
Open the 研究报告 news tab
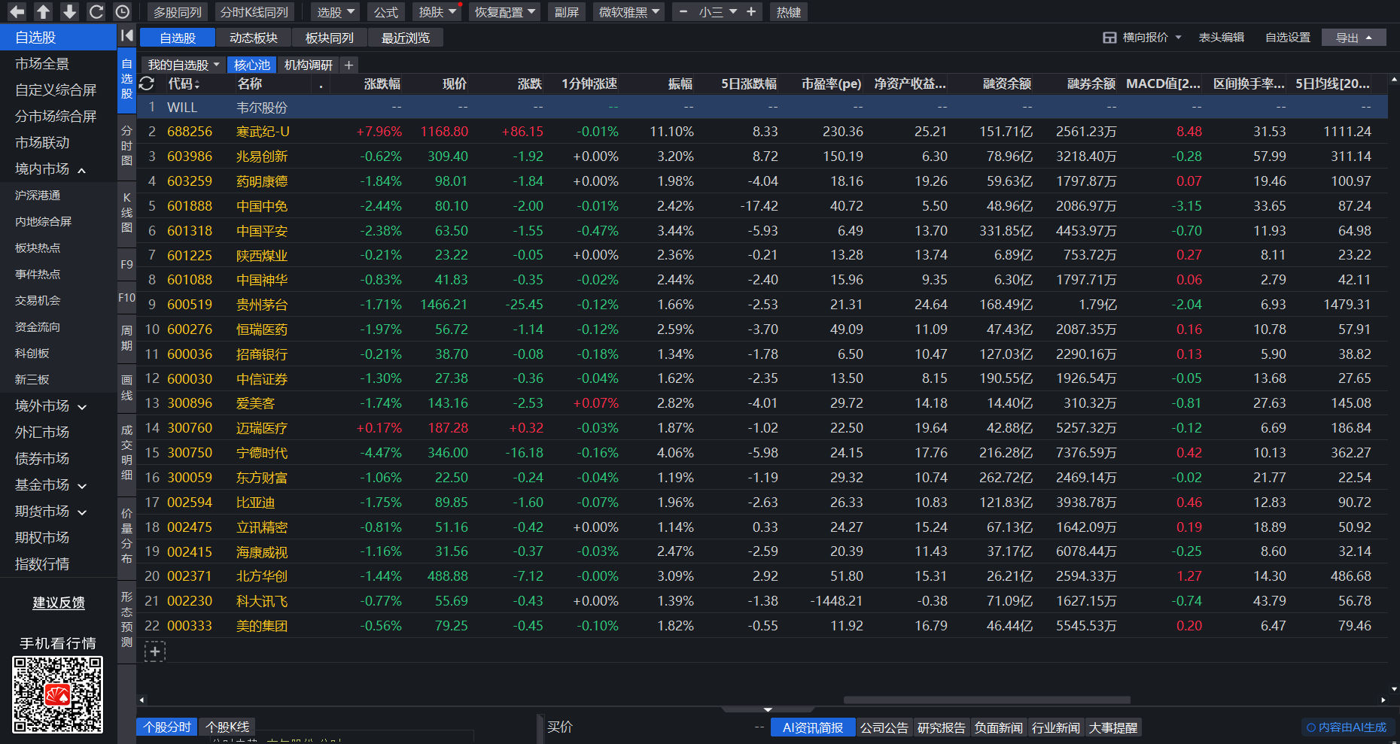click(x=942, y=727)
